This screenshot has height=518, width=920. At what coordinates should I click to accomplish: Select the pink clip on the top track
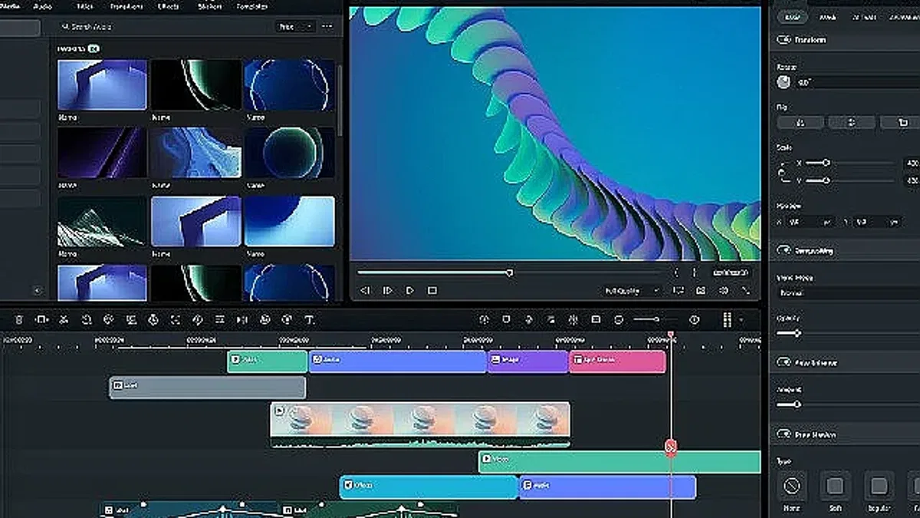coord(617,361)
